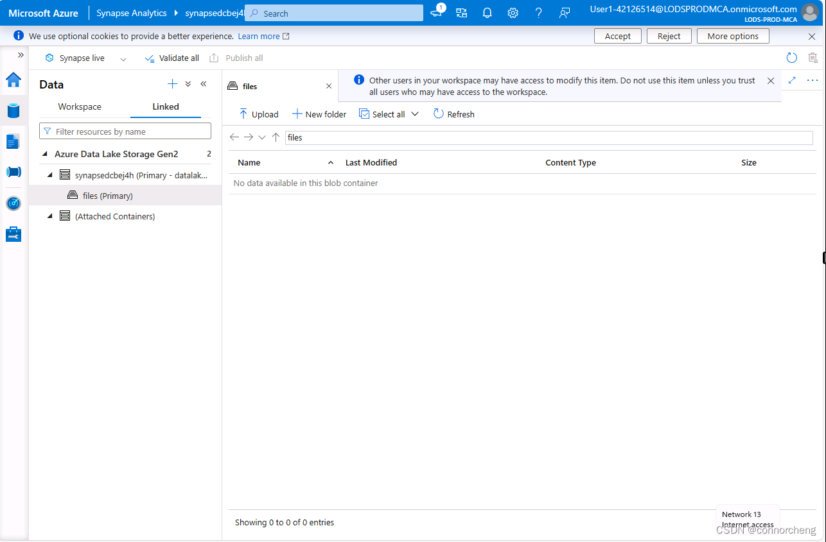
Task: Focus the Filter resources by name field
Action: [125, 131]
